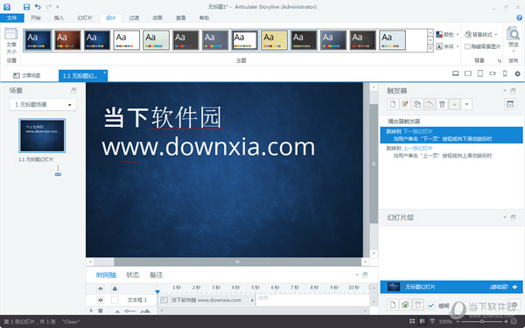
Task: Switch to the 文章视图 story view tab
Action: point(27,75)
